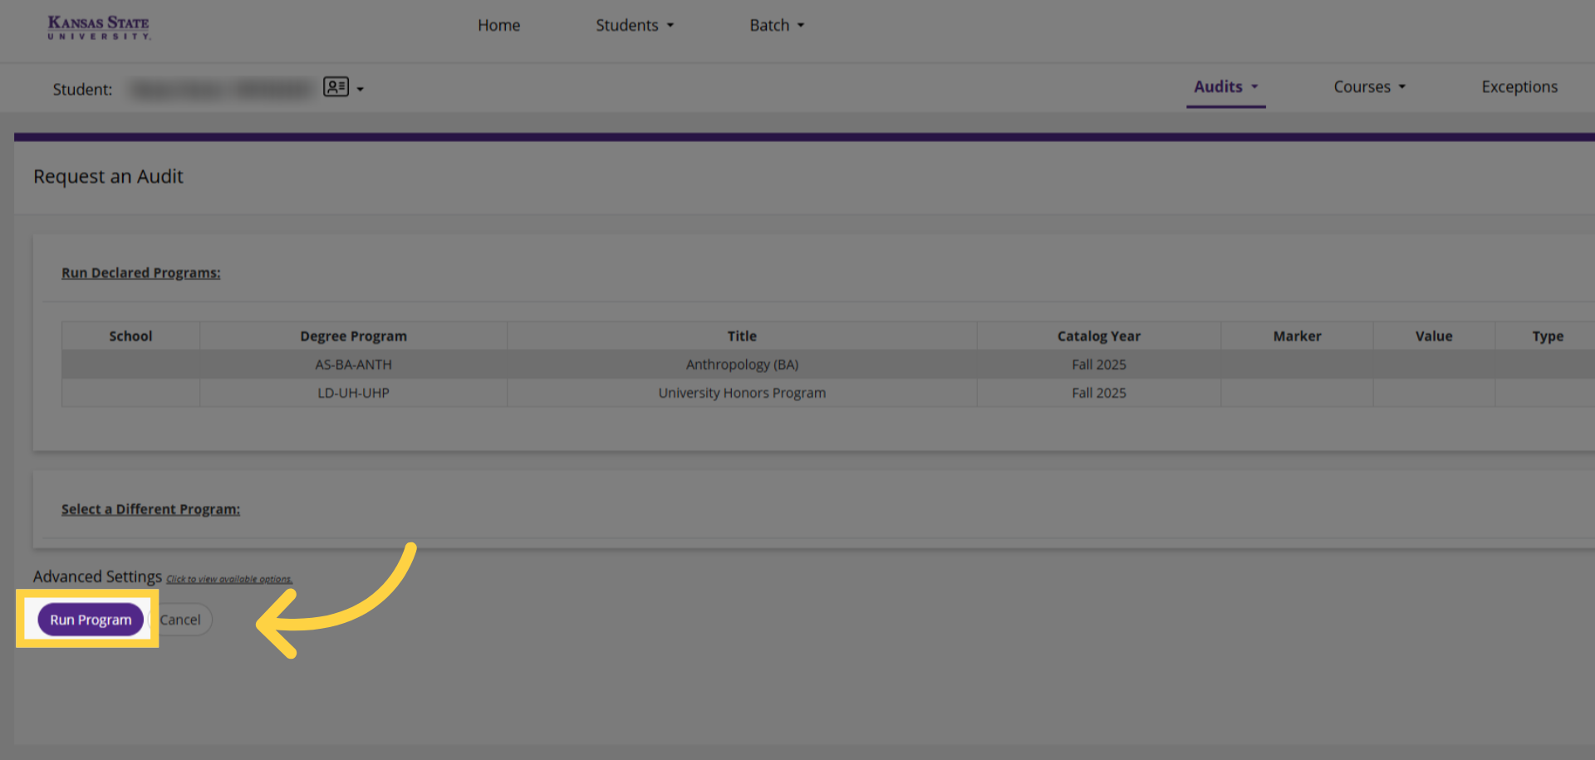
Task: Open the Students dropdown menu
Action: coord(635,26)
